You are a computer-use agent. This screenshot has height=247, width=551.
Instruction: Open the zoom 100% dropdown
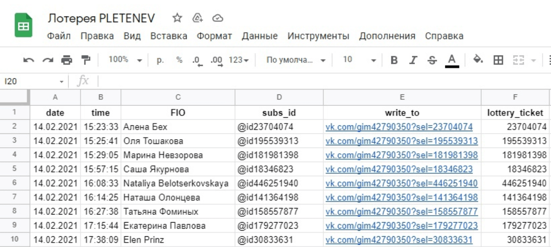coord(125,60)
